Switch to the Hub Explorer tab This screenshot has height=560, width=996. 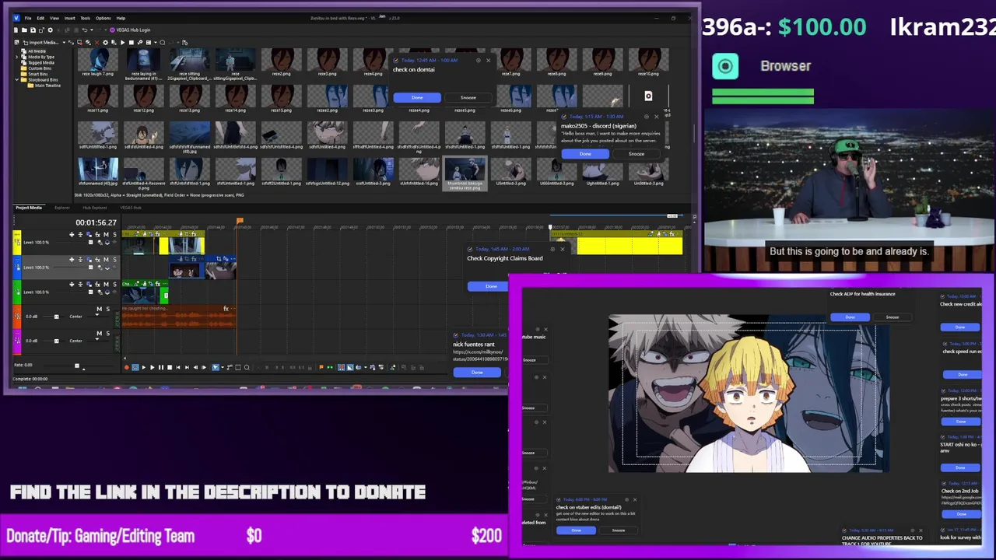click(x=94, y=208)
